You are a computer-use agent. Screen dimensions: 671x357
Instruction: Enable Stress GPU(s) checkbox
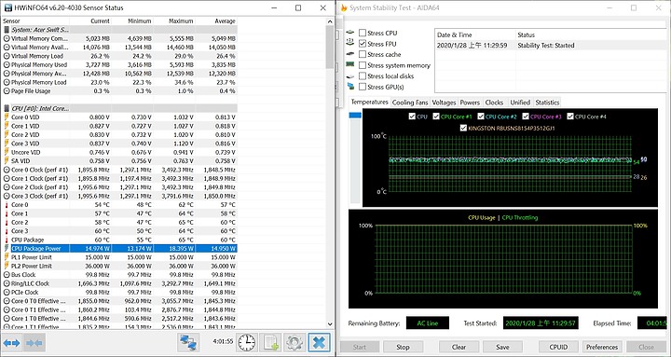tap(363, 87)
